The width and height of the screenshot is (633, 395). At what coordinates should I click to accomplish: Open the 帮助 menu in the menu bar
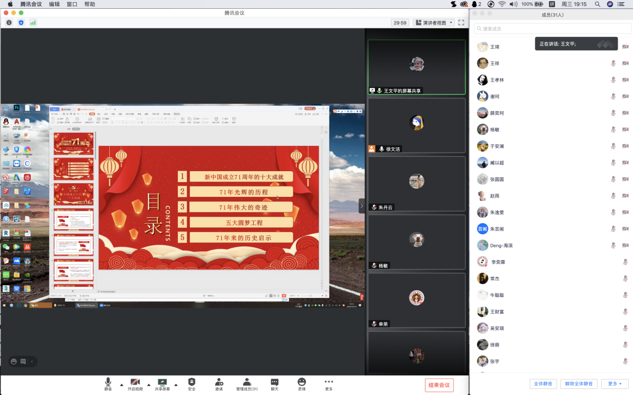tap(89, 4)
